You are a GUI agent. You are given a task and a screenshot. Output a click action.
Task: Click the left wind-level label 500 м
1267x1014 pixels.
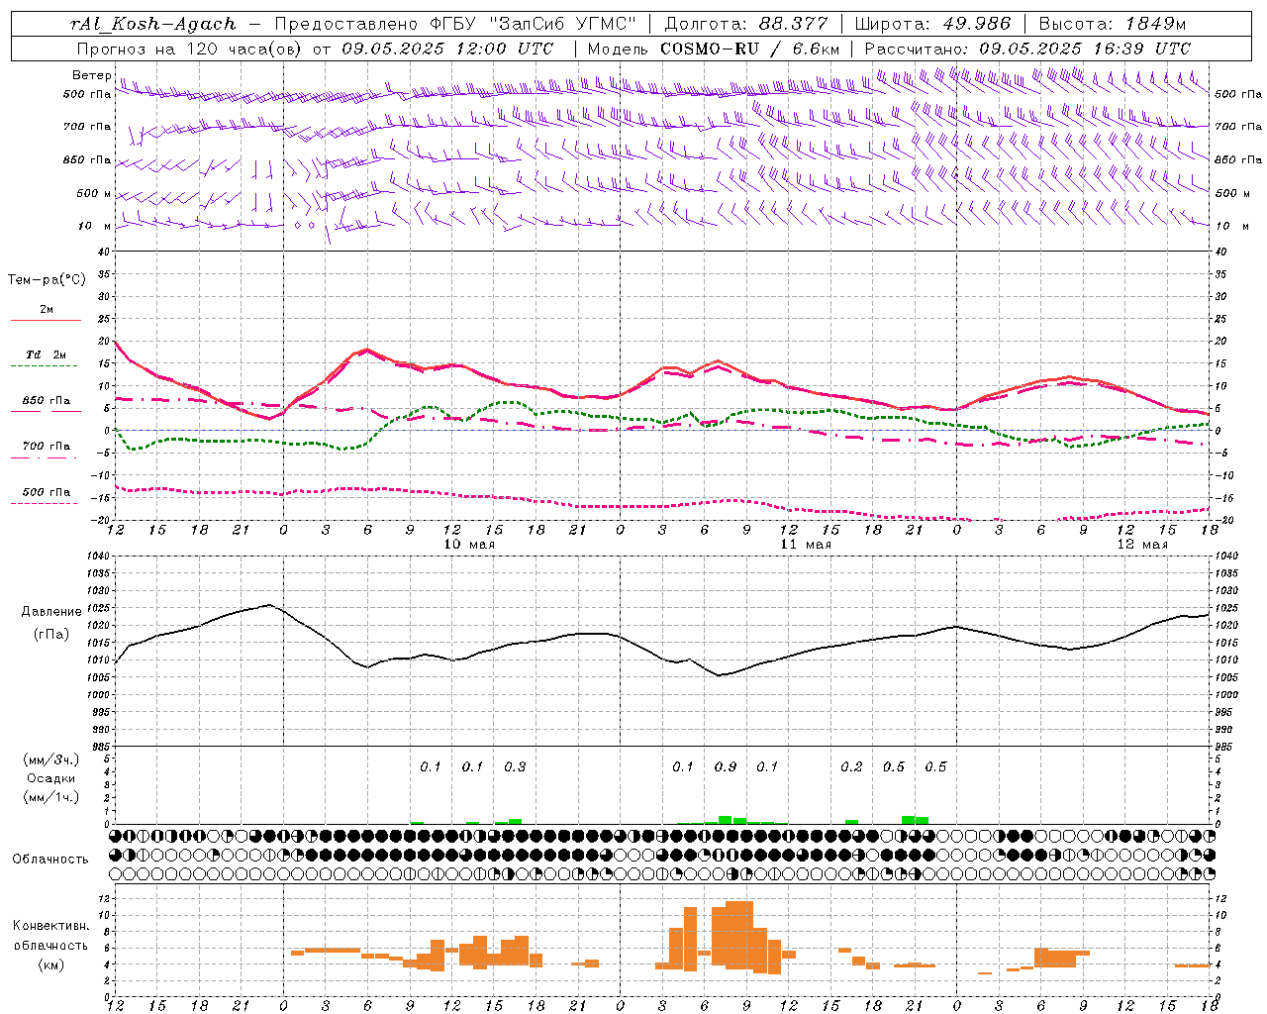click(x=94, y=193)
